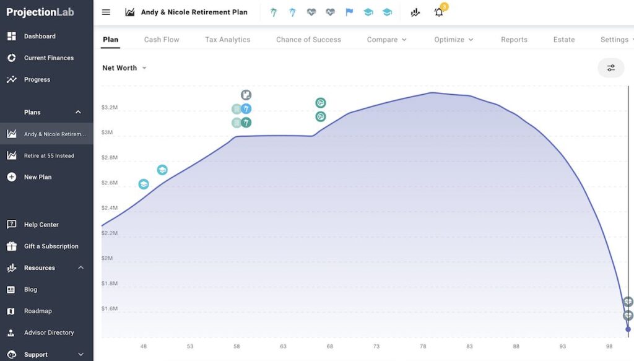This screenshot has height=361, width=634.
Task: Open the Retire at 55 Instead plan
Action: (46, 155)
